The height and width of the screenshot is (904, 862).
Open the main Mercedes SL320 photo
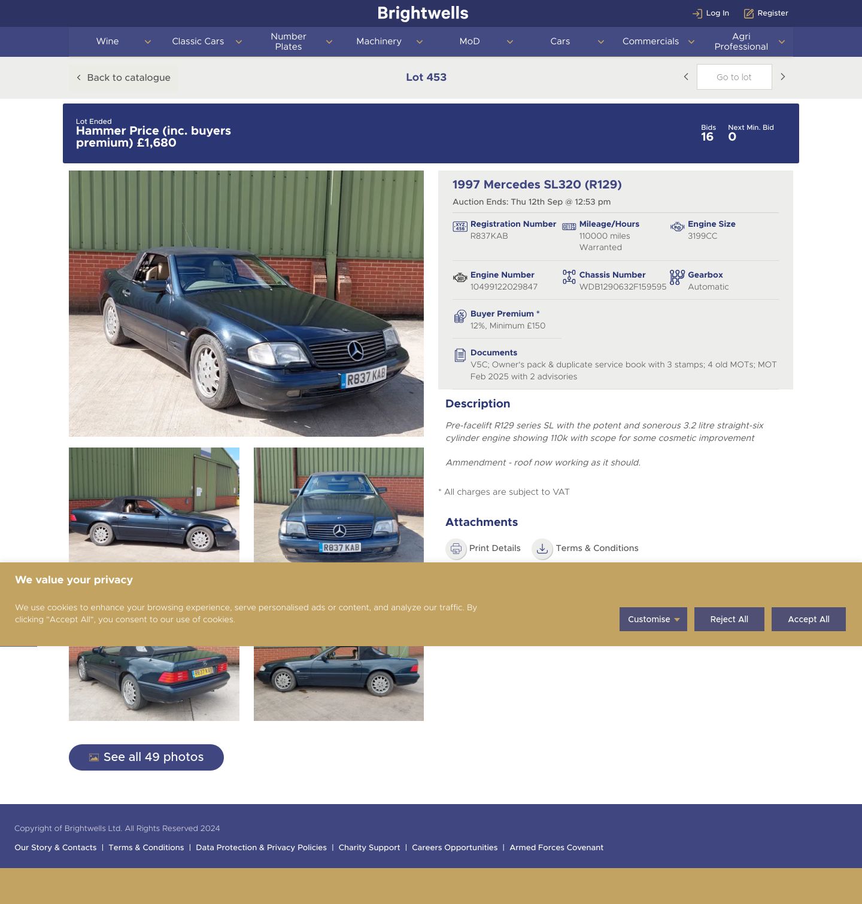[x=246, y=304]
